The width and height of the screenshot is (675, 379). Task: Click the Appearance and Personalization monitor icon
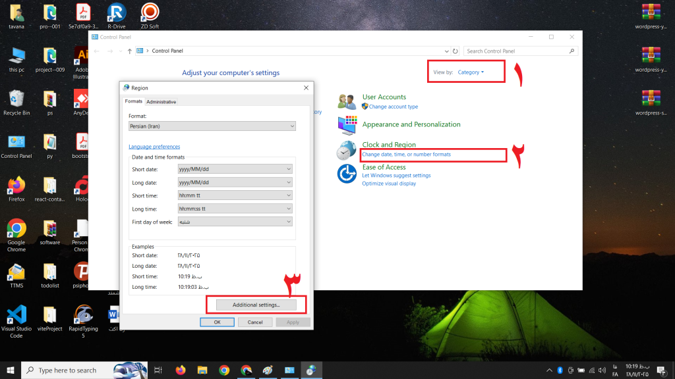point(347,125)
